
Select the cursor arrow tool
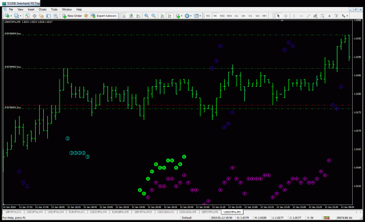tap(278, 16)
